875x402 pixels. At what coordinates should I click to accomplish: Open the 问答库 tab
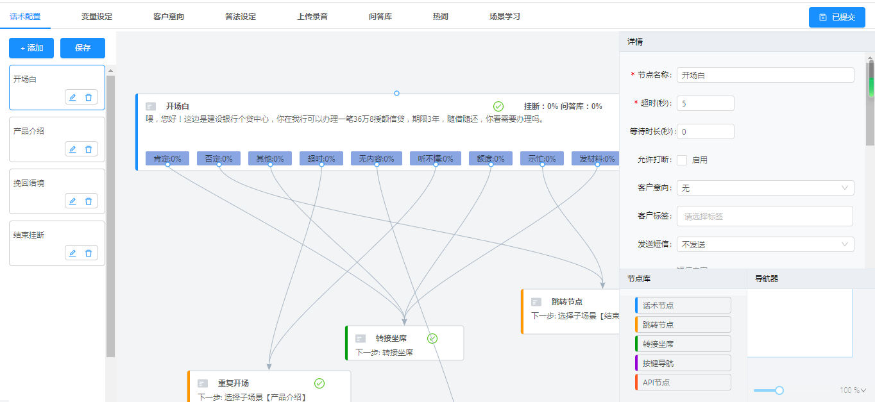click(x=380, y=17)
